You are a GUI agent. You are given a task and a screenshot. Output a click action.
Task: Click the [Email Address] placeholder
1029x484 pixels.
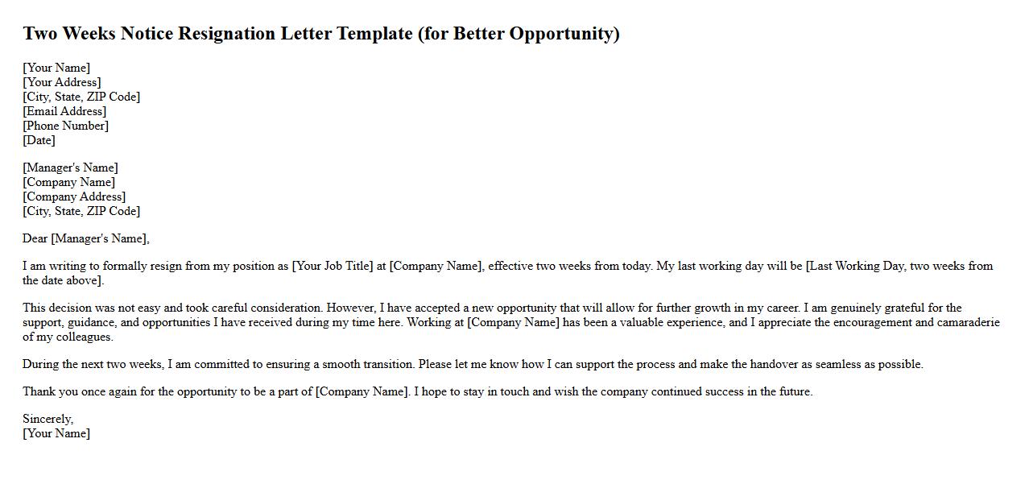click(x=64, y=111)
